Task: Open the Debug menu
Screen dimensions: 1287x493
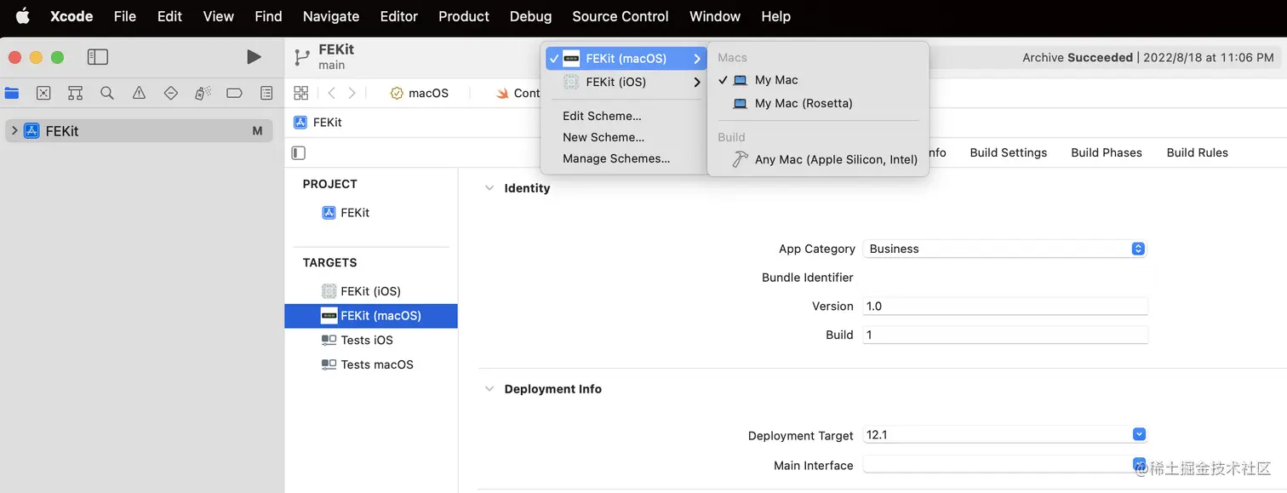Action: (x=530, y=16)
